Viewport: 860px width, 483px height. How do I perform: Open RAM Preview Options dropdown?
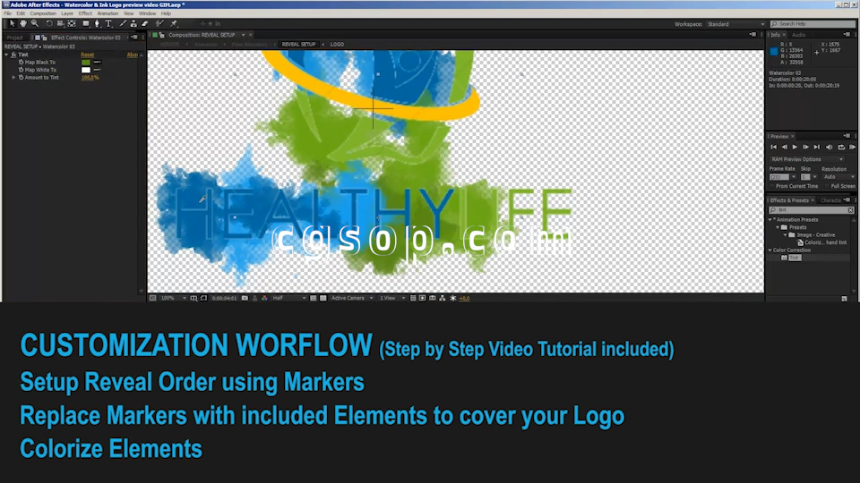pos(807,159)
